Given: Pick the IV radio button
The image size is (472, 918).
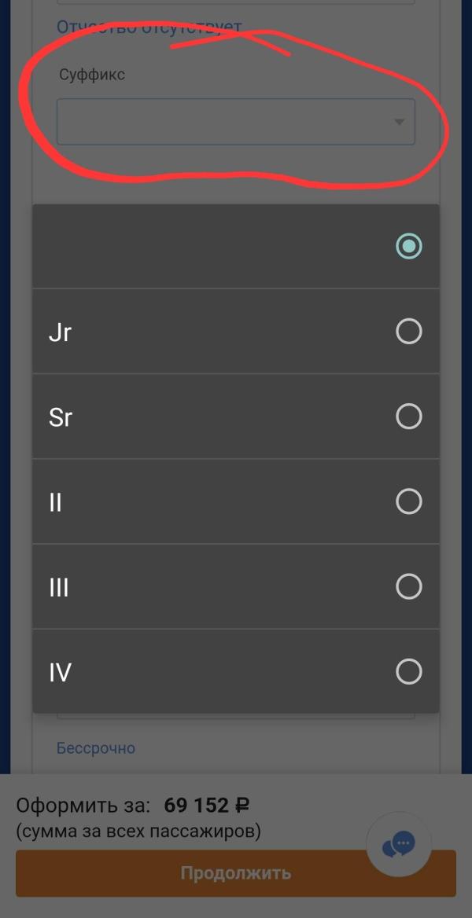Looking at the screenshot, I should [408, 672].
